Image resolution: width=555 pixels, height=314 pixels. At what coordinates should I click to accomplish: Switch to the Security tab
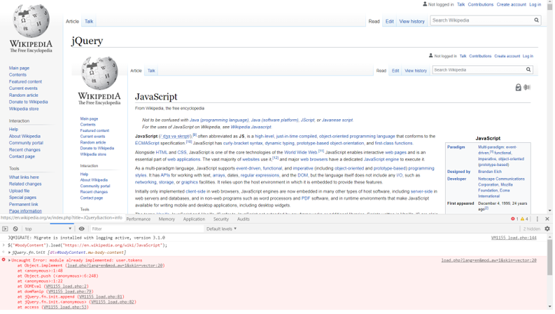(x=222, y=220)
